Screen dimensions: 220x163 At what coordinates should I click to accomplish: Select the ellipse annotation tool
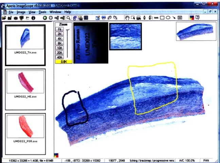click(168, 18)
